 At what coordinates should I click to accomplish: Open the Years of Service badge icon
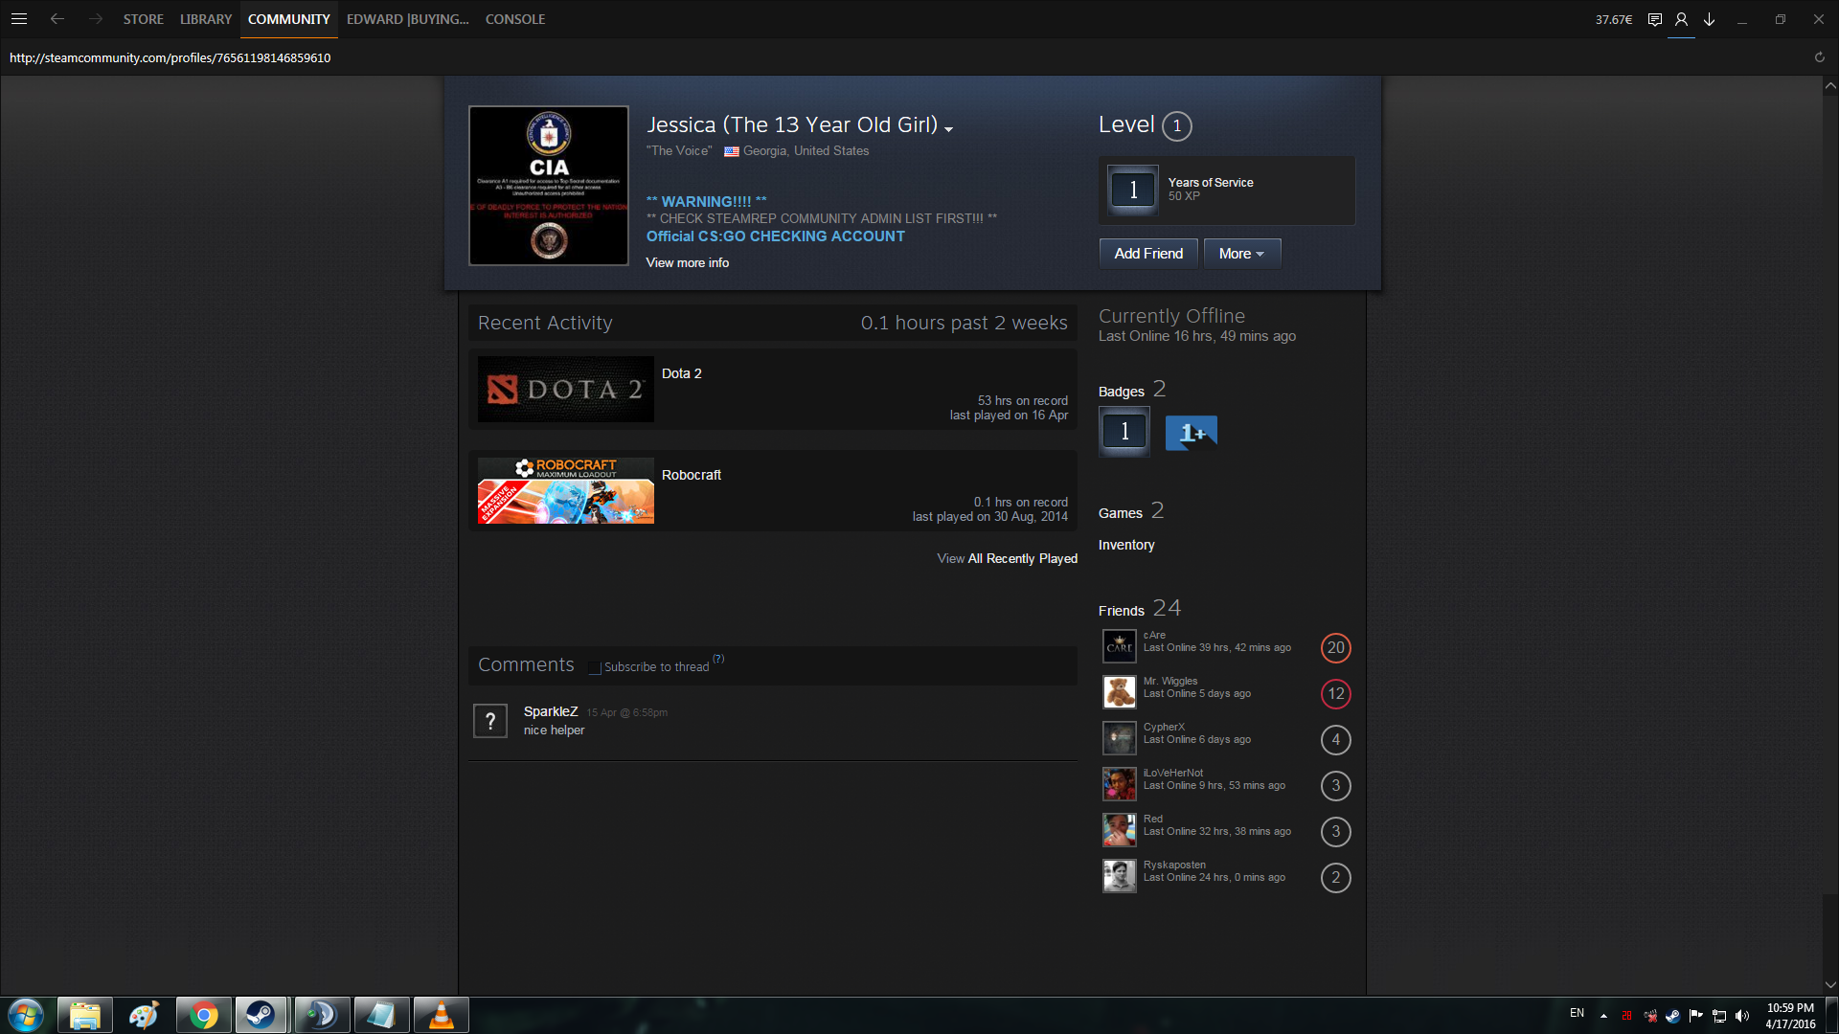click(x=1132, y=190)
